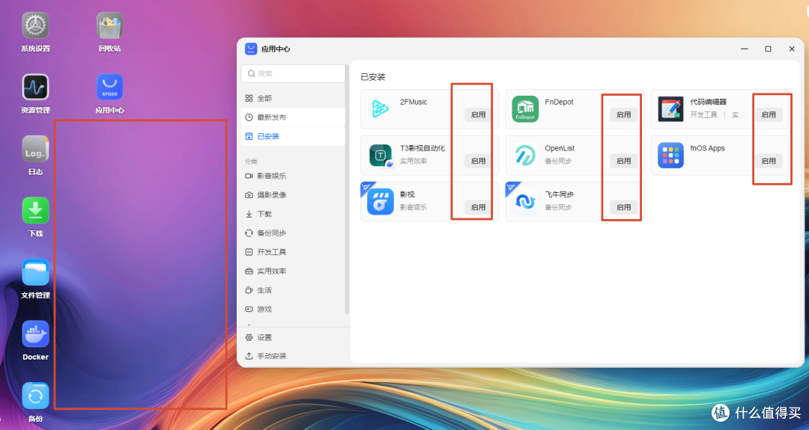Open the 备份同步 category

293,233
